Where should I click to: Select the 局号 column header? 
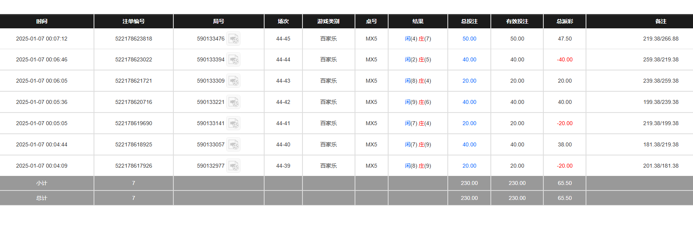click(x=218, y=22)
